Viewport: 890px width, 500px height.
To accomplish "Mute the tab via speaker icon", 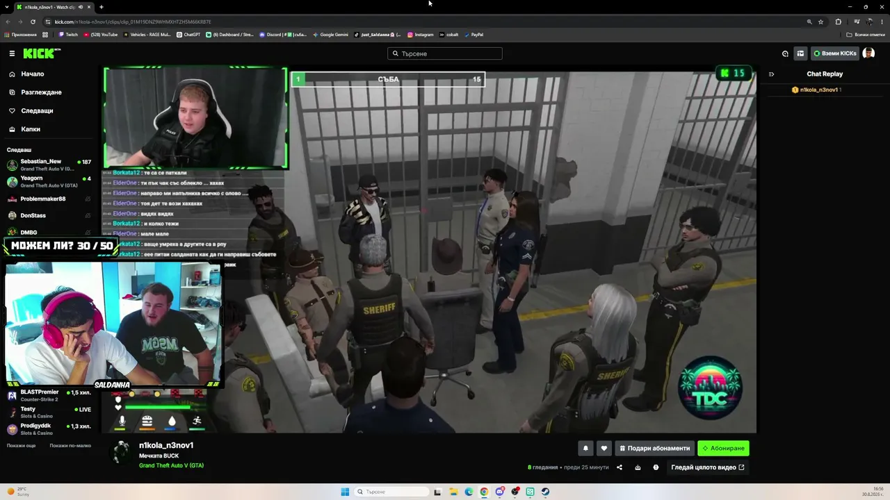I will [x=80, y=7].
